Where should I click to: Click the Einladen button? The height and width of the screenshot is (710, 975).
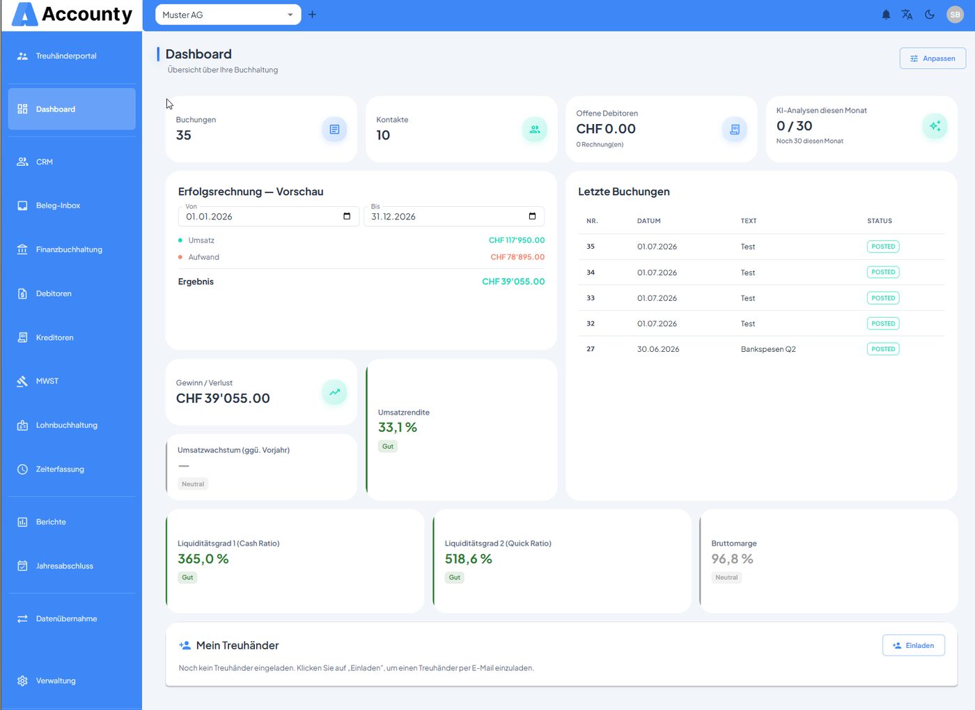click(x=914, y=645)
